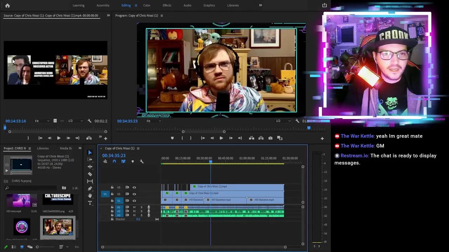Add marker in Program monitor
449x252 pixels.
tap(172, 138)
